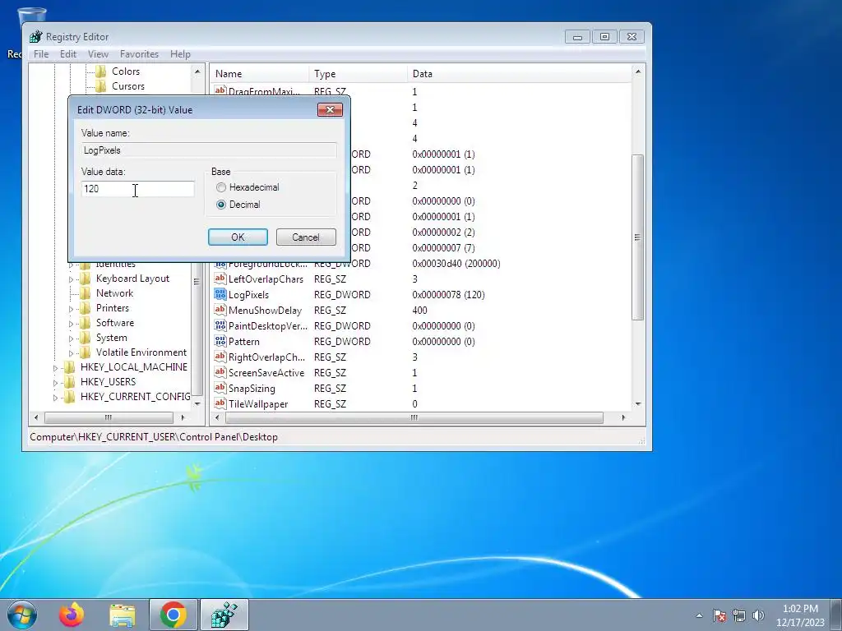Image resolution: width=842 pixels, height=631 pixels.
Task: Open Google Chrome from the taskbar
Action: click(173, 615)
